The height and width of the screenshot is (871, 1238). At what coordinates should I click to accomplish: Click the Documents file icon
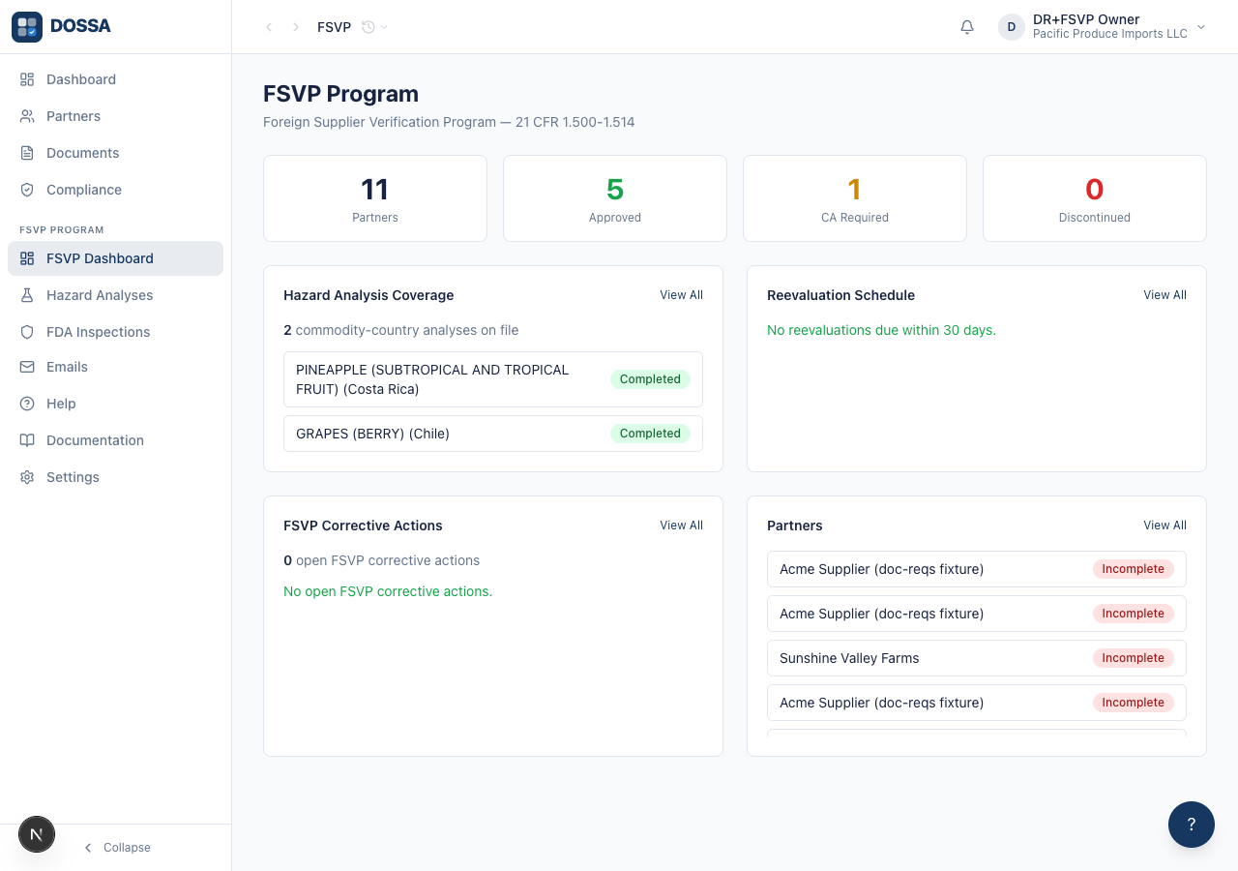click(27, 153)
